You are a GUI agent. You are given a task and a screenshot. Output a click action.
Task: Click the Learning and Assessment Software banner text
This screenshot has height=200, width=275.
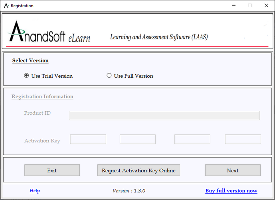159,37
